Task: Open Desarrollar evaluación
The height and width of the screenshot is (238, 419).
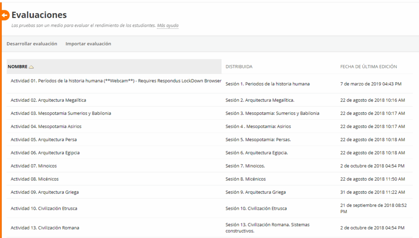Action: 32,44
